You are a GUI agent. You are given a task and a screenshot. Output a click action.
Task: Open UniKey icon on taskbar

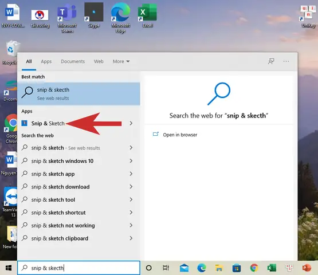tap(289, 268)
